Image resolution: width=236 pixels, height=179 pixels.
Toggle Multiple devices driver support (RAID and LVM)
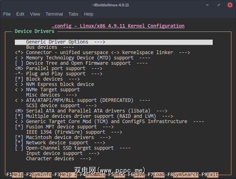19,116
